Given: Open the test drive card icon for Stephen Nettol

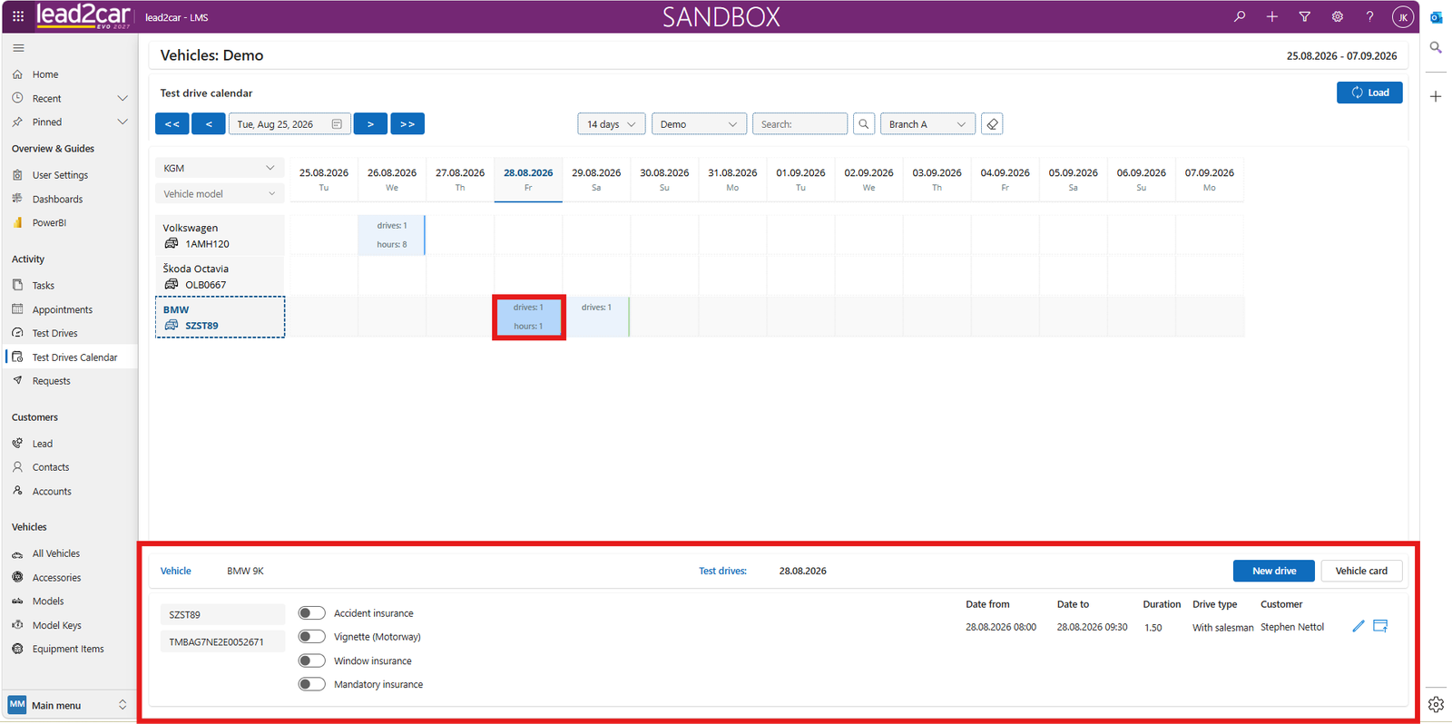Looking at the screenshot, I should click(x=1380, y=626).
